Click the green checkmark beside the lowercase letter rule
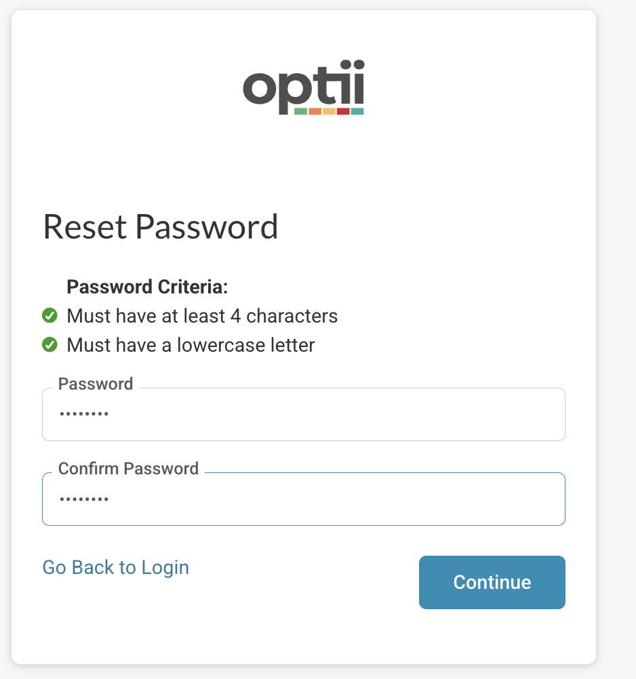Screen dimensions: 636x679 [x=50, y=344]
